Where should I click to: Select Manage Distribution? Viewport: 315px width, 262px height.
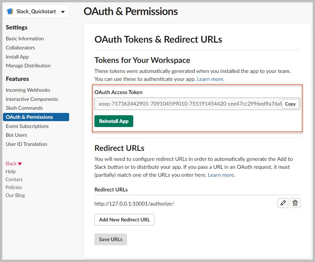[x=28, y=66]
